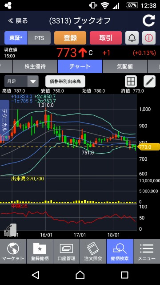The height and width of the screenshot is (285, 160).
Task: Tap 価格帯別出来高 button
Action: click(x=65, y=81)
